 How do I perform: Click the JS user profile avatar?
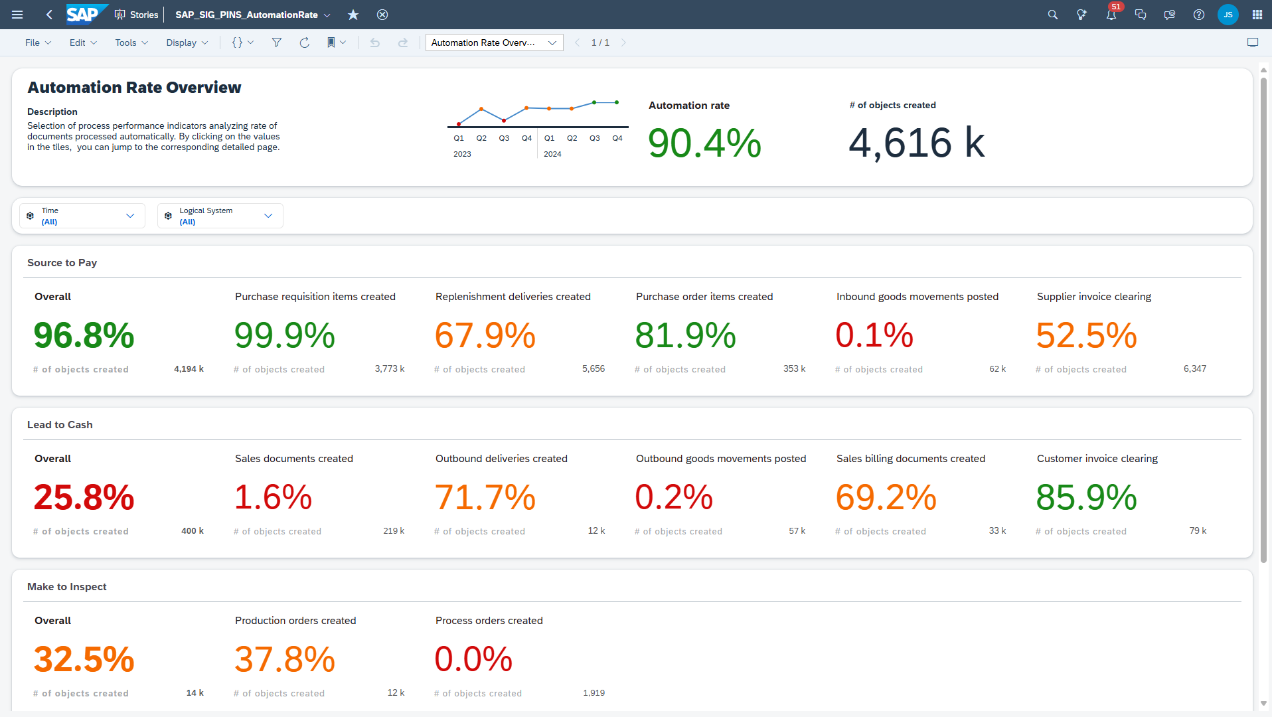(x=1228, y=15)
